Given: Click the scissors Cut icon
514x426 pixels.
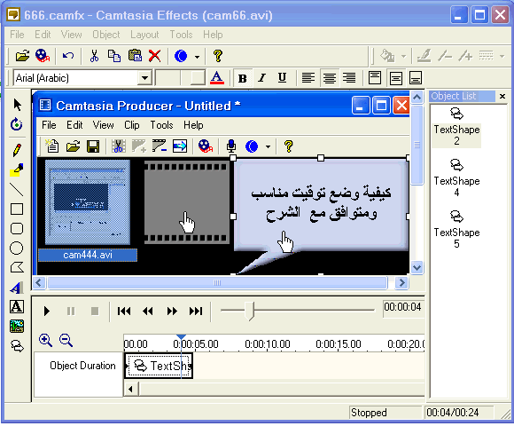Looking at the screenshot, I should tap(95, 56).
